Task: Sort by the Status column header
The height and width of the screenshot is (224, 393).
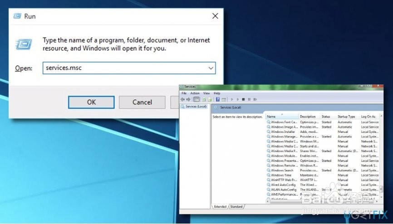Action: (x=329, y=117)
